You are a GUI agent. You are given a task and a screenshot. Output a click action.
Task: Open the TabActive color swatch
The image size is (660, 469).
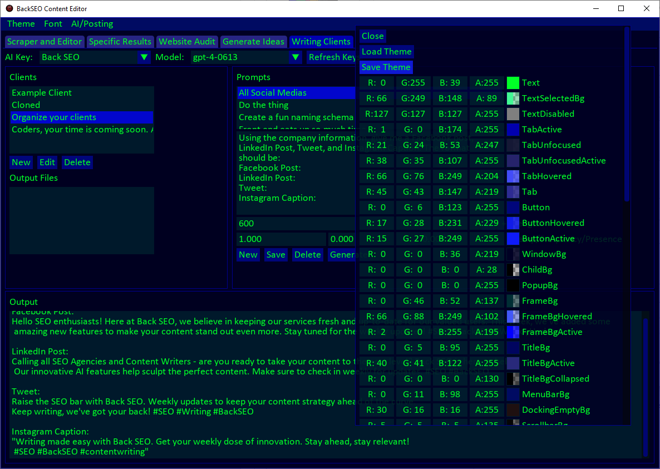click(x=513, y=130)
